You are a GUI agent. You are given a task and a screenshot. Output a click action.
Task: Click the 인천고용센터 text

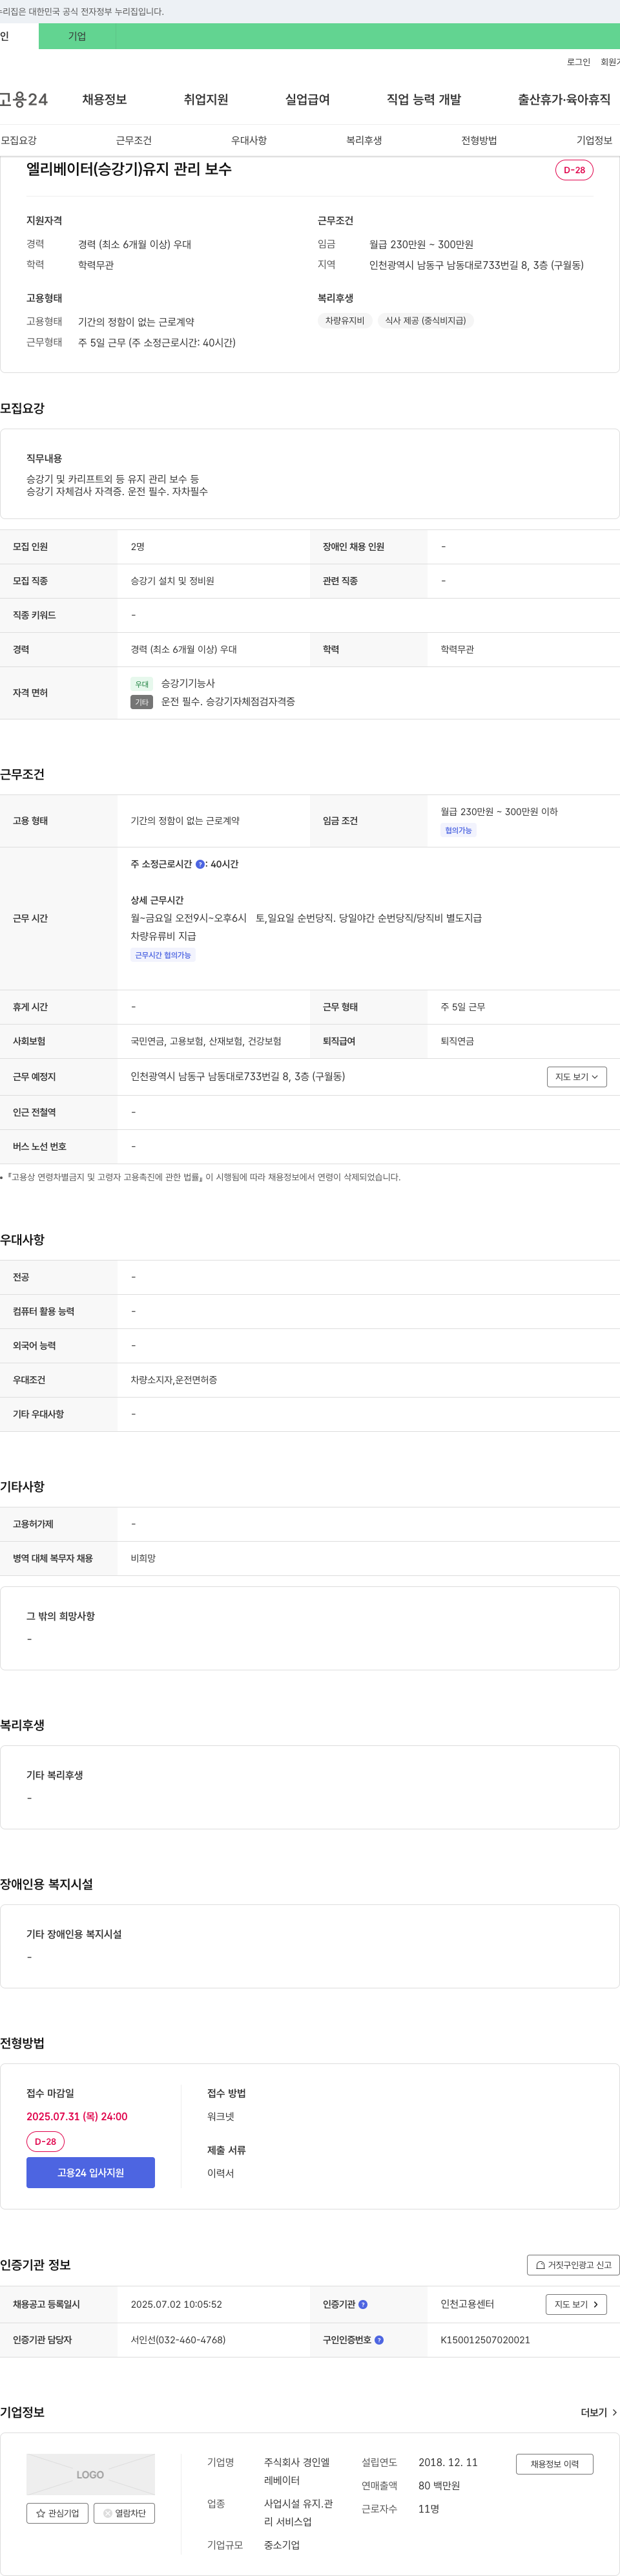click(467, 2304)
